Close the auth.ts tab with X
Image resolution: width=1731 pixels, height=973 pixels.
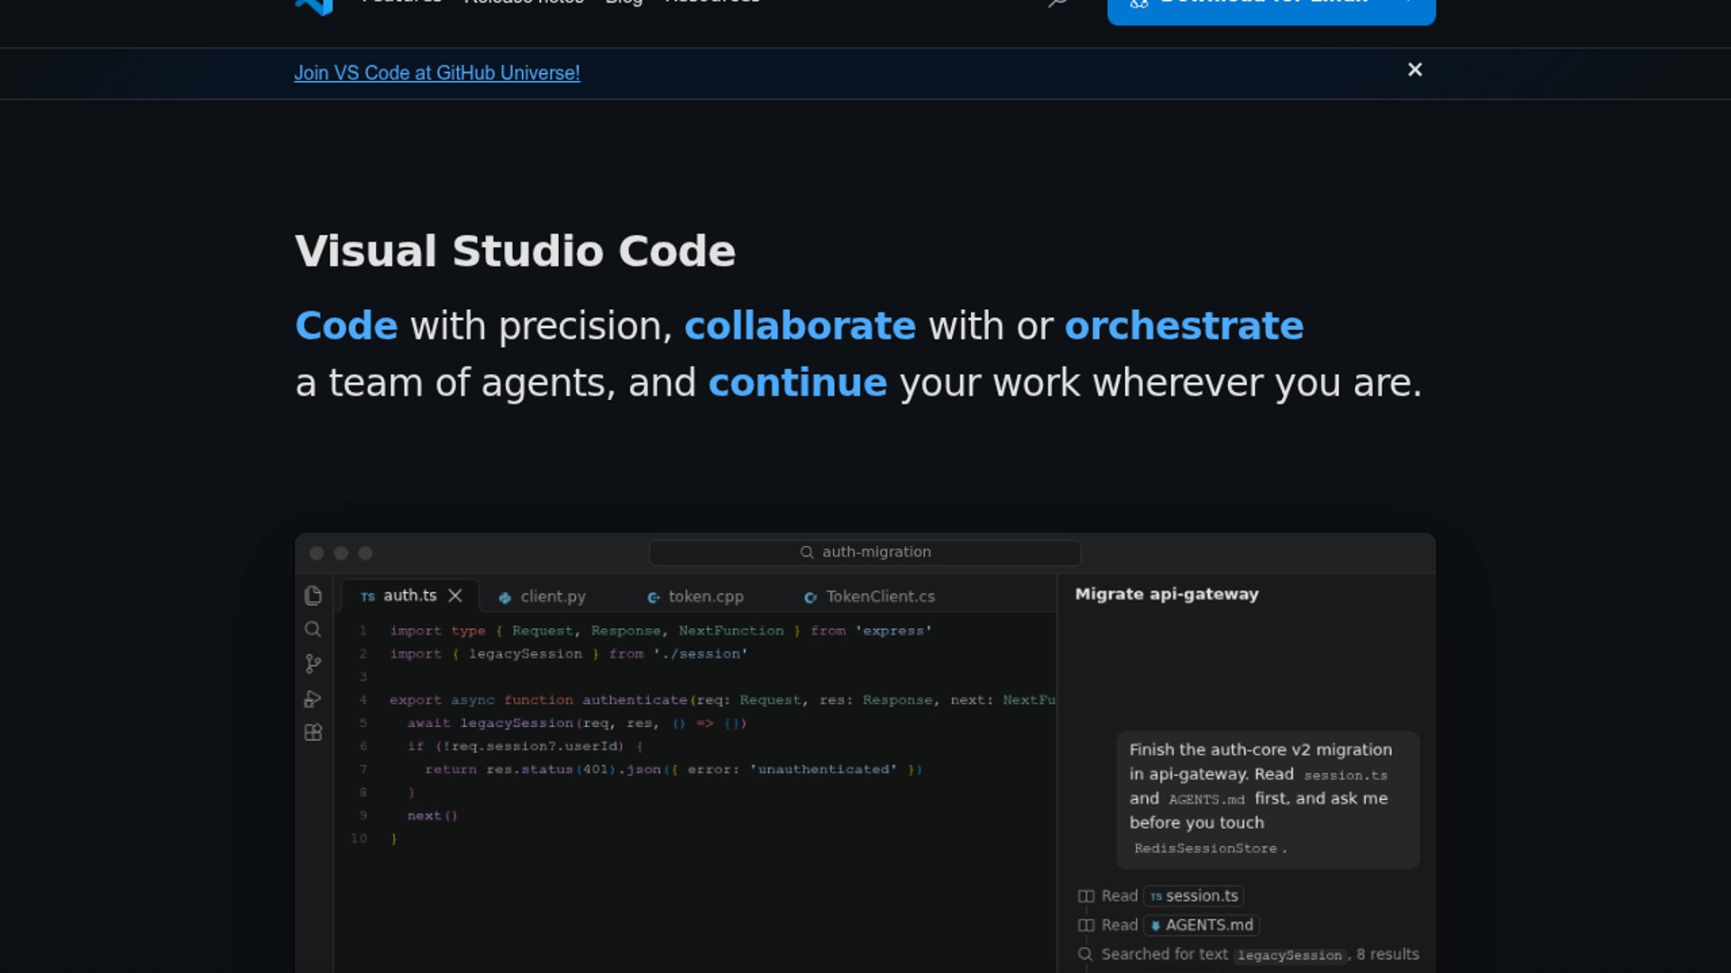455,596
